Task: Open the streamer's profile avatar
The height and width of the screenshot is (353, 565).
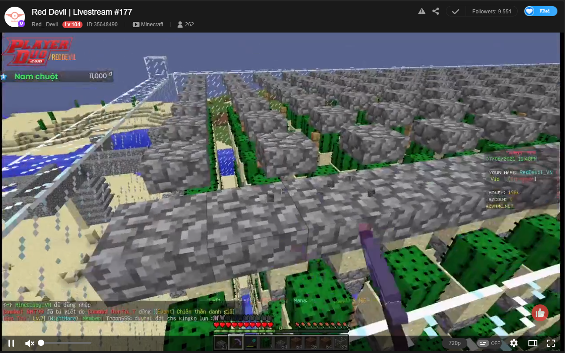Action: (14, 17)
